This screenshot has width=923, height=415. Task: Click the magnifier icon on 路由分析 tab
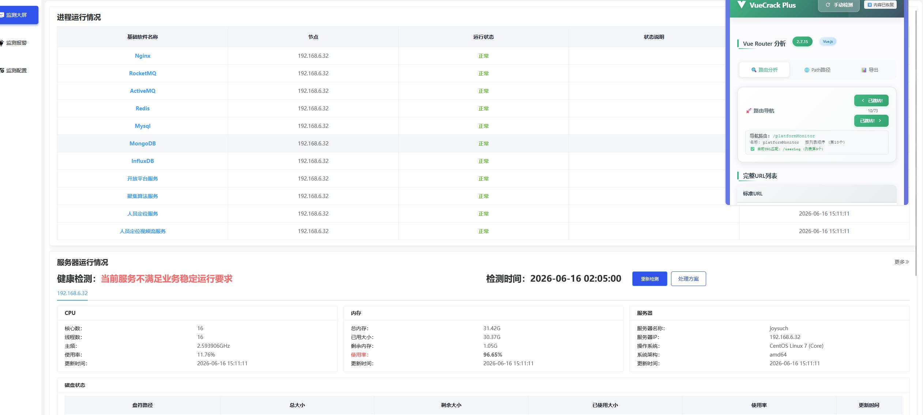pos(754,70)
